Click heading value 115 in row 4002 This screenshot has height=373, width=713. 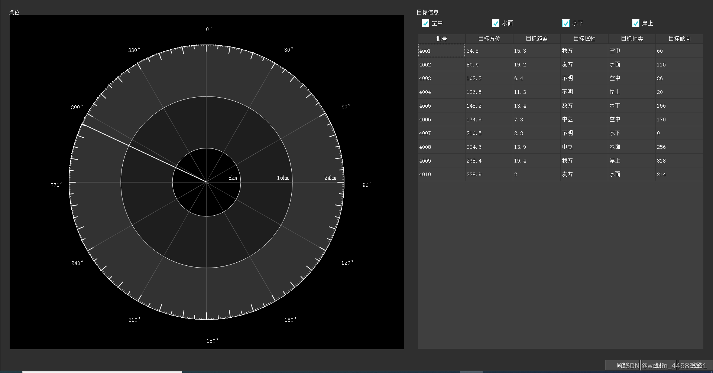coord(680,65)
